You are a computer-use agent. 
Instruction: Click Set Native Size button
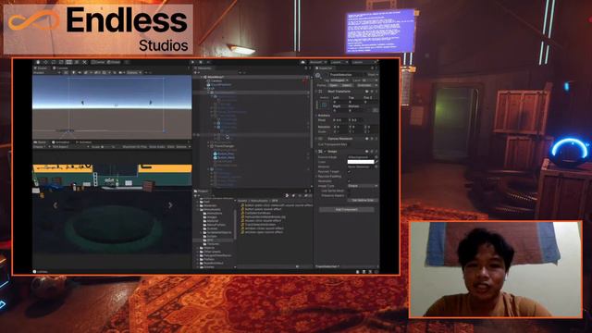click(362, 200)
